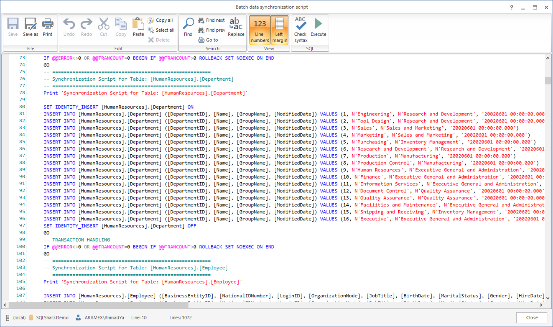
Task: Execute the SQL script
Action: pos(318,27)
